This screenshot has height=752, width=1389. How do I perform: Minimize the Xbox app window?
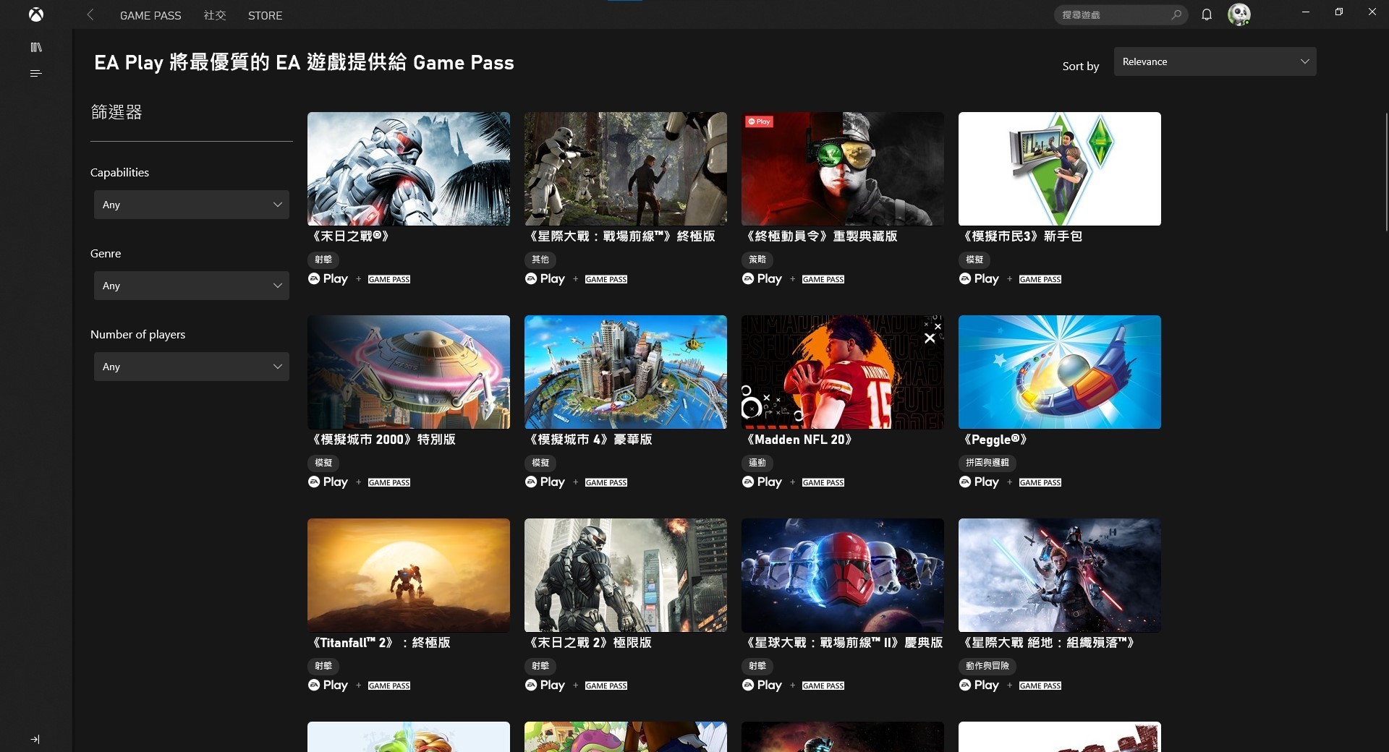pos(1306,12)
